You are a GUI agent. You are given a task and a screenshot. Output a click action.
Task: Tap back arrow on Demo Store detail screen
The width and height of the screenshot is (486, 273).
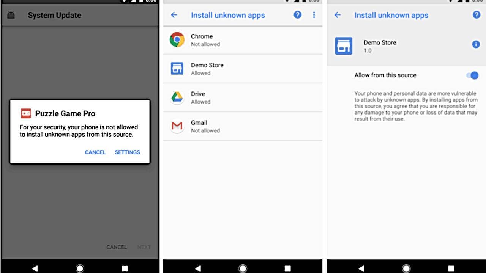(337, 15)
